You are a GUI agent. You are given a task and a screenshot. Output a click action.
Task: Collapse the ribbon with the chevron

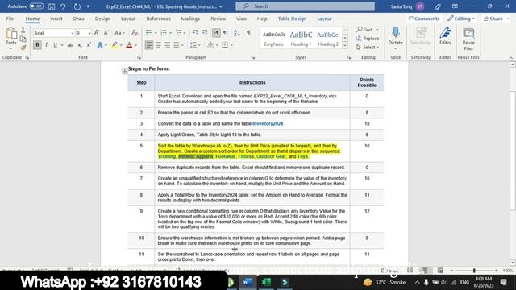510,57
